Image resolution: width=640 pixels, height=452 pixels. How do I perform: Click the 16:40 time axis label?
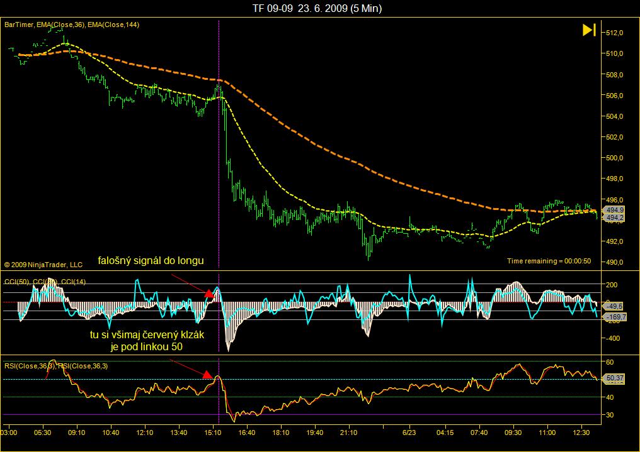pyautogui.click(x=247, y=433)
